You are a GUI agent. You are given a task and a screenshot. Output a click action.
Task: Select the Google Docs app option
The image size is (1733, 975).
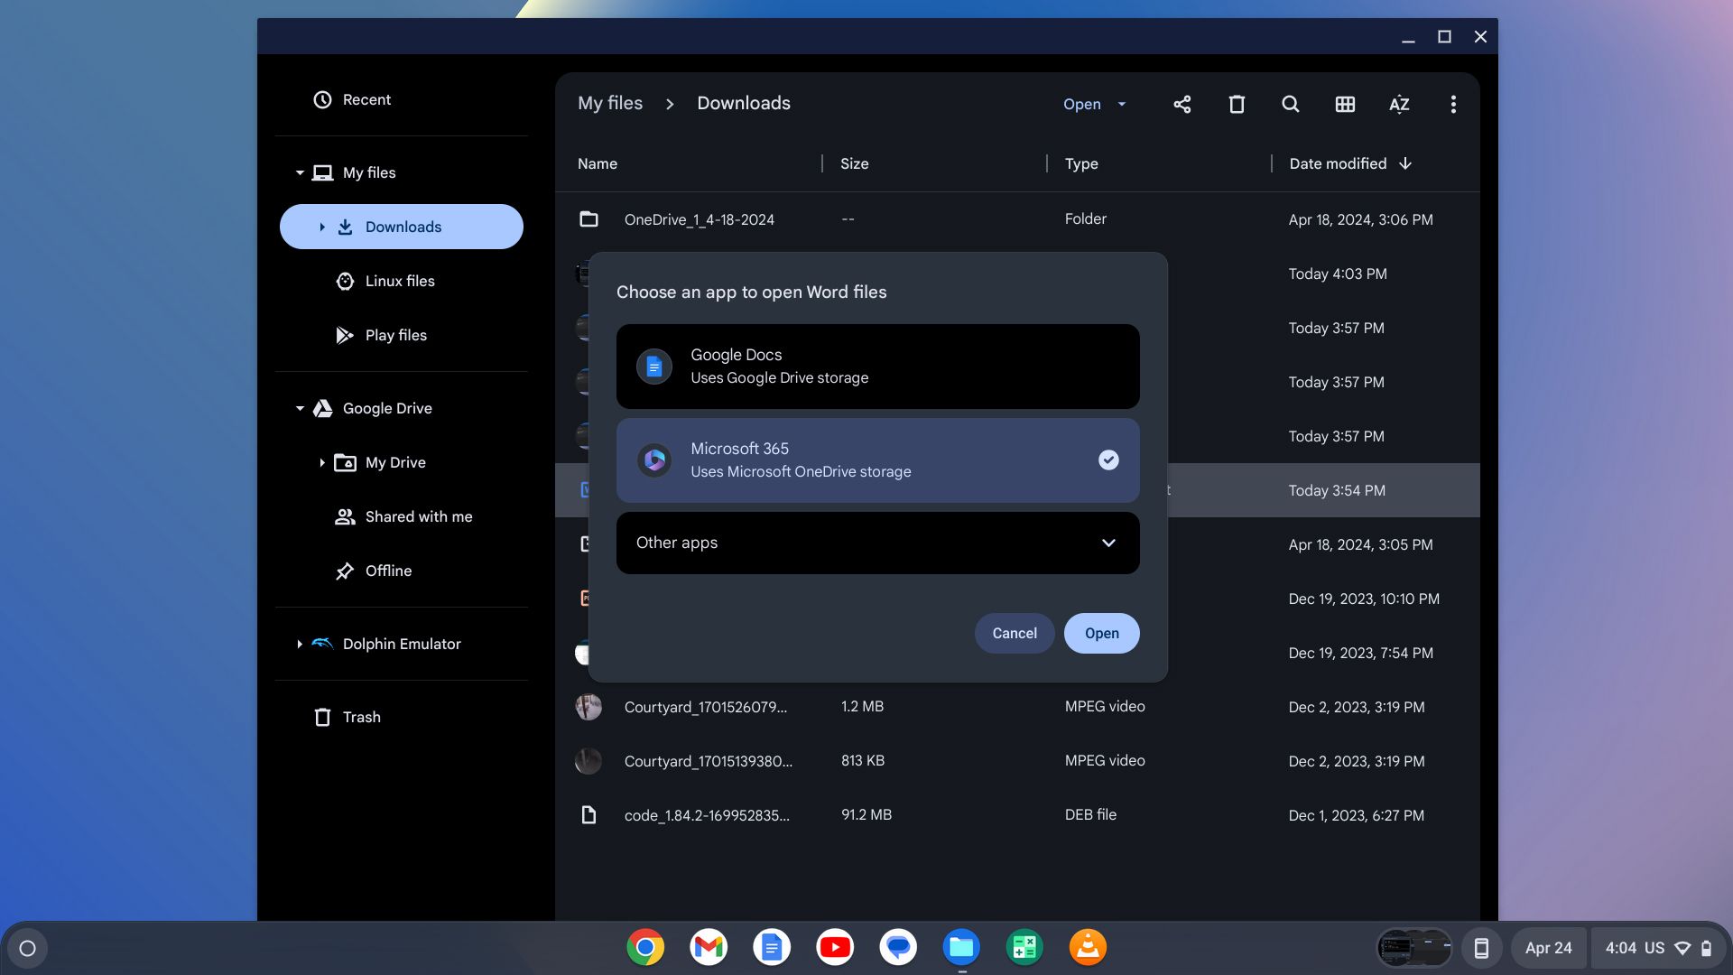[x=877, y=367]
